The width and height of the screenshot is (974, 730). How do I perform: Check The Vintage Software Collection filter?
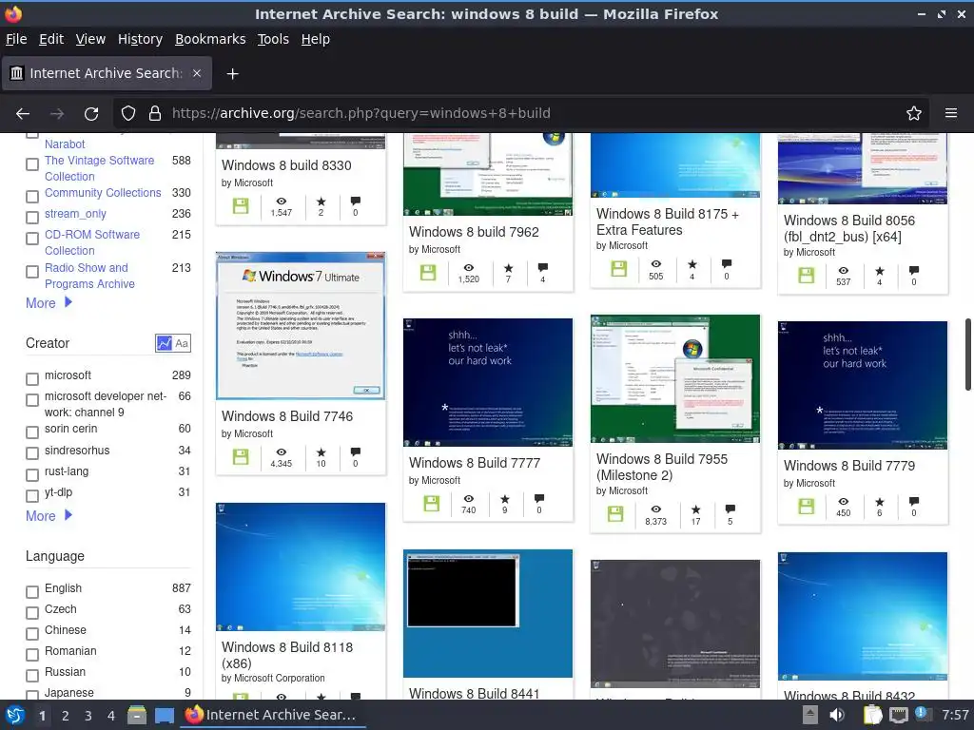click(32, 164)
